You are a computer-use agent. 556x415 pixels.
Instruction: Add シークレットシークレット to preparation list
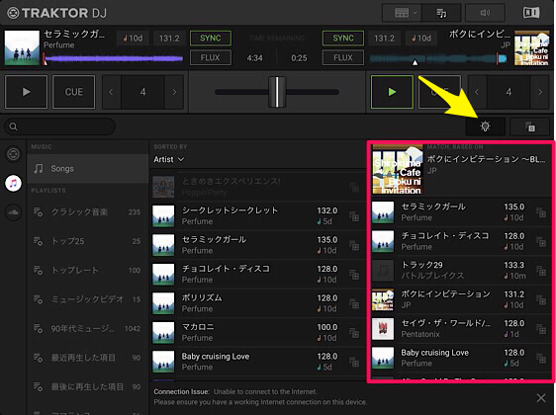(x=354, y=216)
